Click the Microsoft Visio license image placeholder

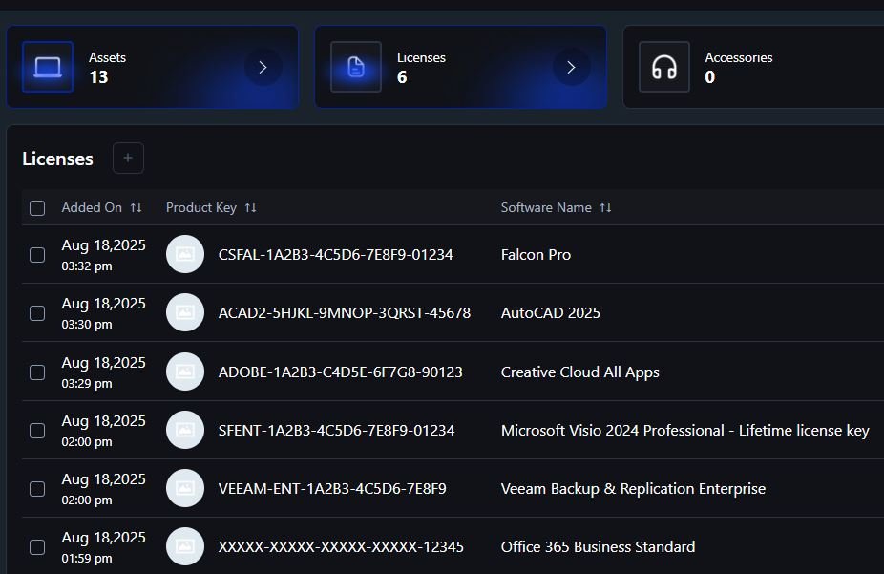click(x=185, y=430)
